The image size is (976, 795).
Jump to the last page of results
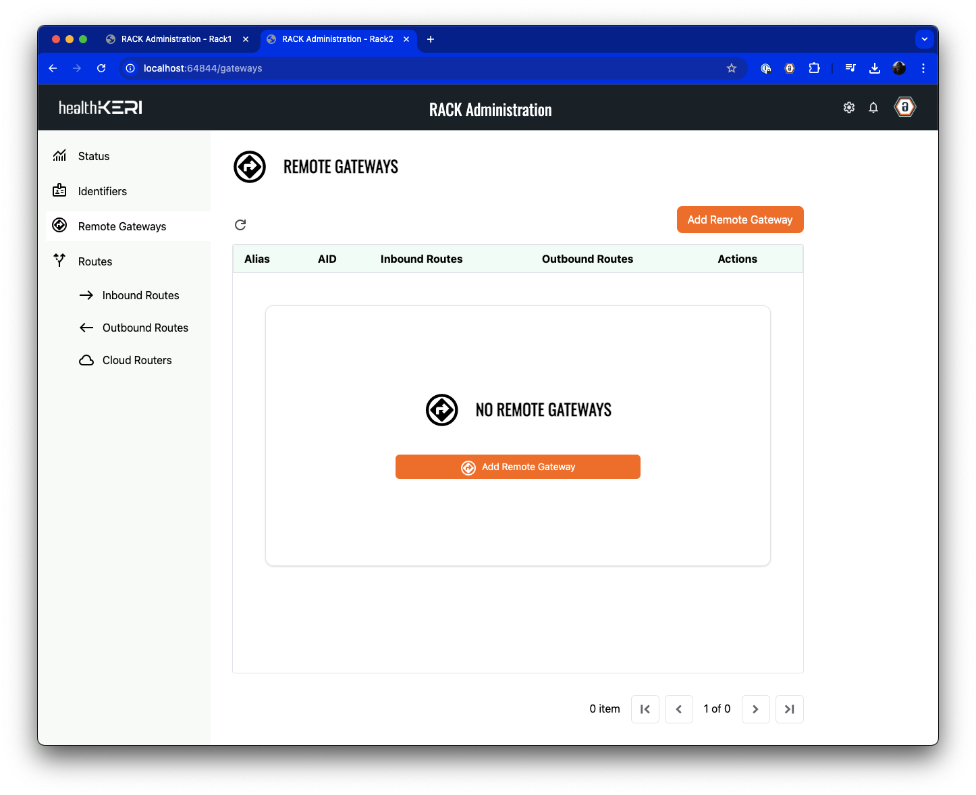coord(789,709)
